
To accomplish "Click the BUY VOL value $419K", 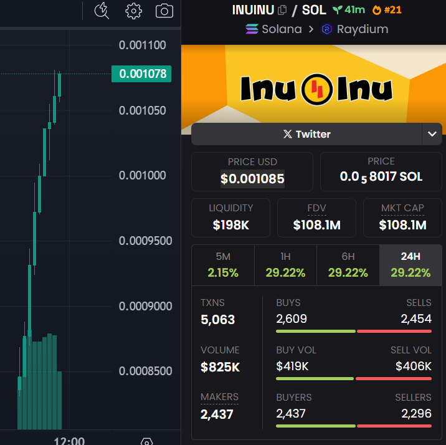I will pyautogui.click(x=292, y=366).
